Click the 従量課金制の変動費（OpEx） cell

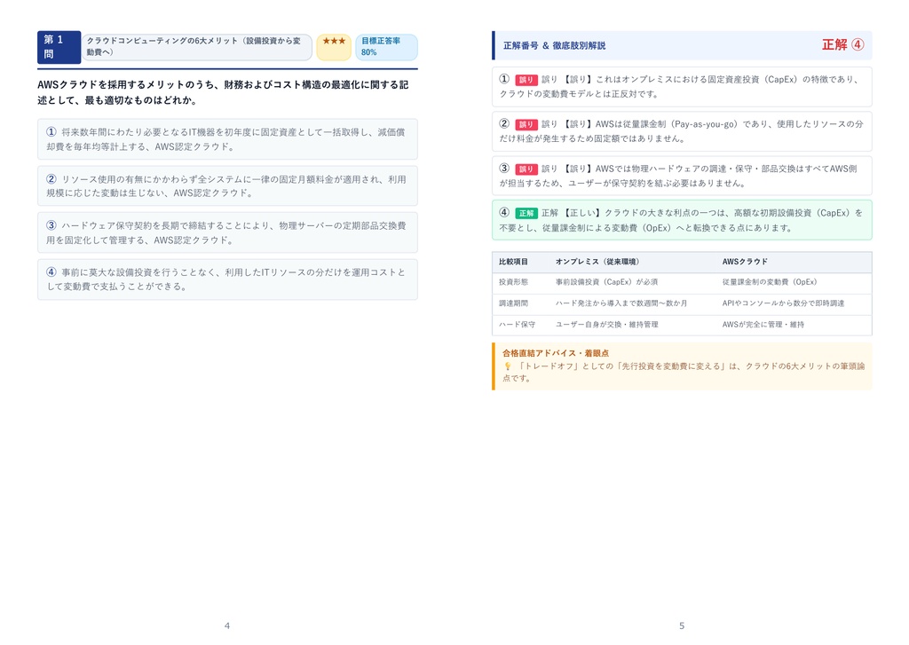770,282
